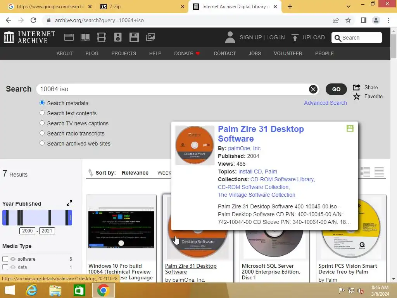This screenshot has width=397, height=298.
Task: Open CD-ROM Software Library collection link
Action: (283, 179)
